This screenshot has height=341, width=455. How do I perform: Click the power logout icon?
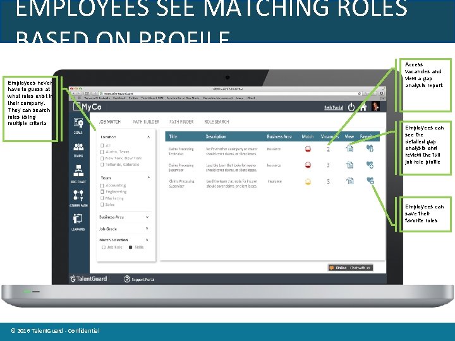pyautogui.click(x=351, y=107)
